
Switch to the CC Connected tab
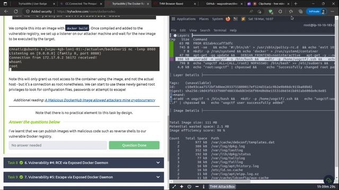click(81, 4)
